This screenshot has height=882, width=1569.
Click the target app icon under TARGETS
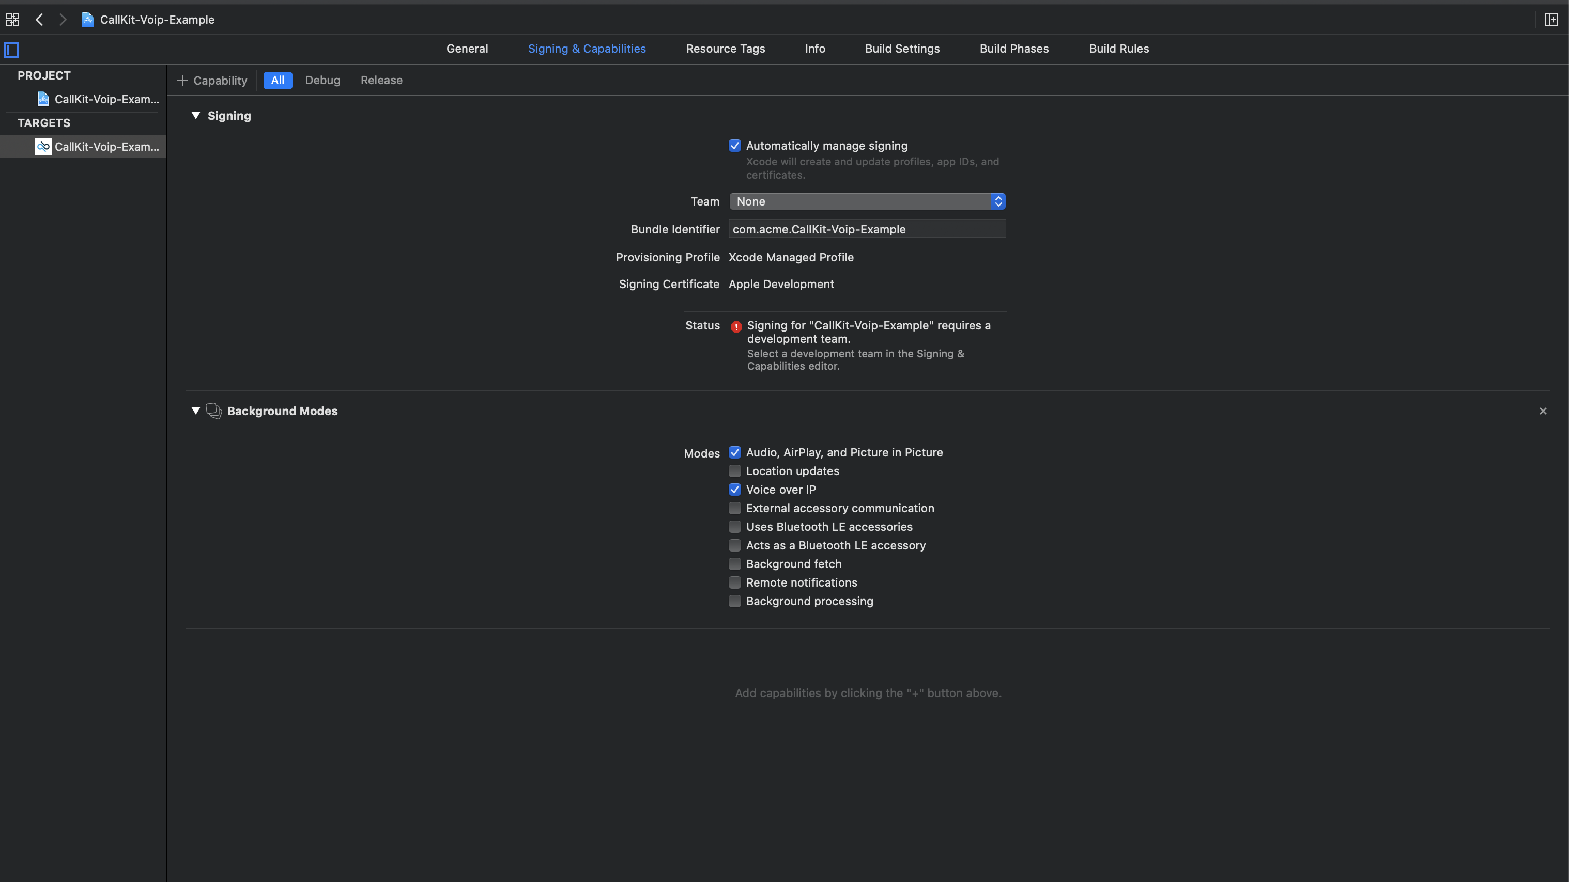(43, 147)
